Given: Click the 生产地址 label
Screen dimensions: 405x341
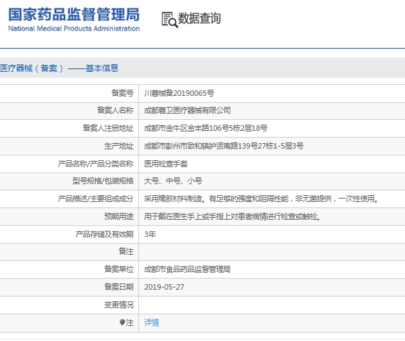Looking at the screenshot, I should point(119,146).
